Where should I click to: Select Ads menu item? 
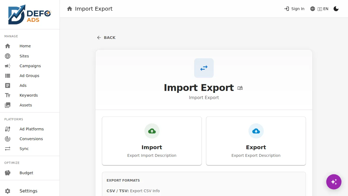click(x=30, y=85)
